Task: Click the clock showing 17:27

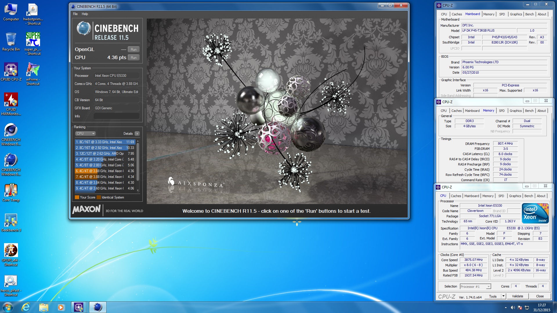Action: (x=542, y=305)
